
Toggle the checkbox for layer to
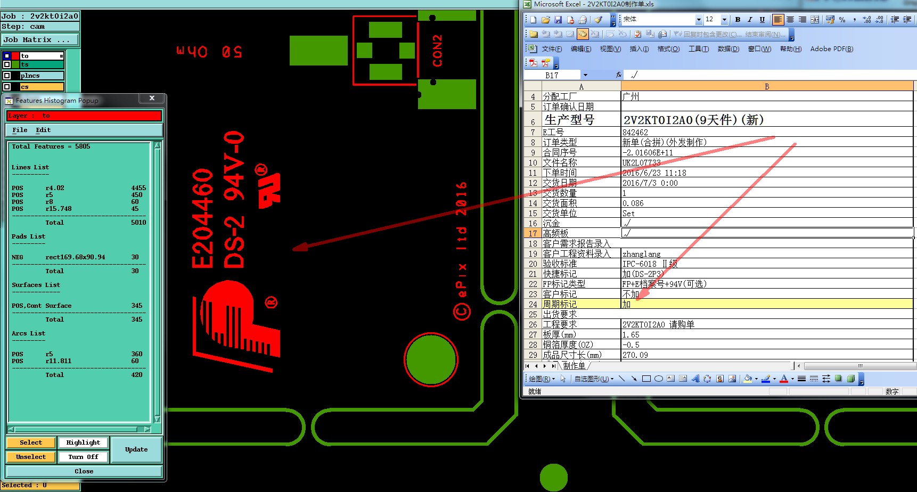[7, 55]
